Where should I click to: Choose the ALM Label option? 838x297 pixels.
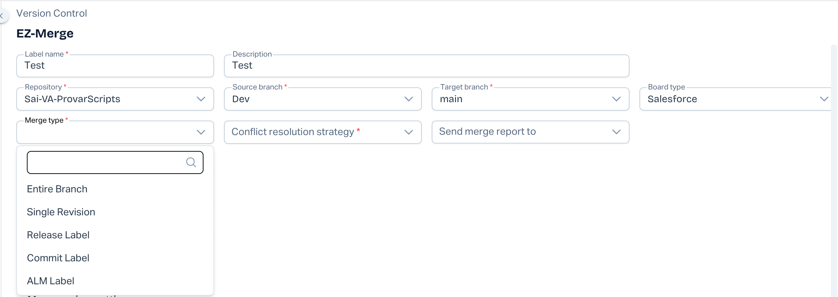(x=51, y=281)
